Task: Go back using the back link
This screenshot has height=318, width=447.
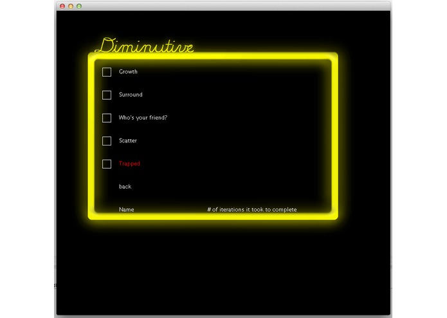Action: (125, 187)
